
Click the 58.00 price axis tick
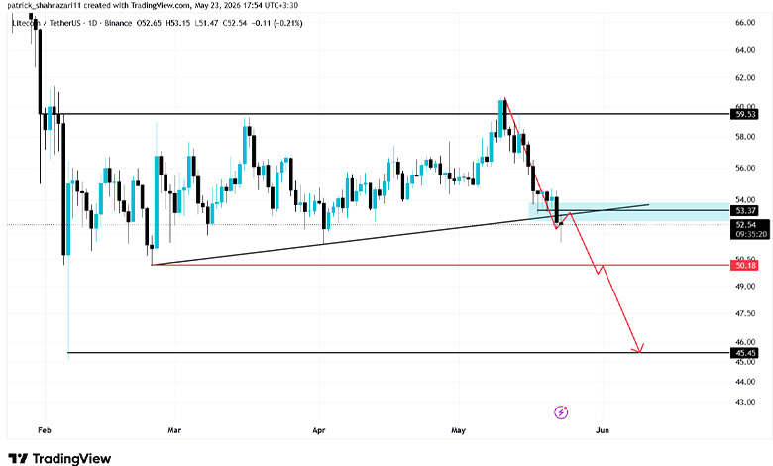pos(745,137)
